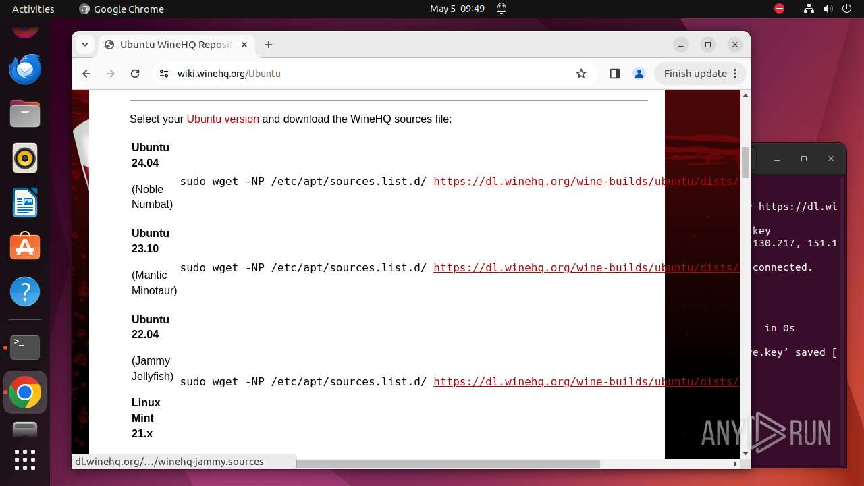Close the Ubuntu WineHQ Repository tab
Image resolution: width=864 pixels, height=486 pixels.
tap(244, 45)
